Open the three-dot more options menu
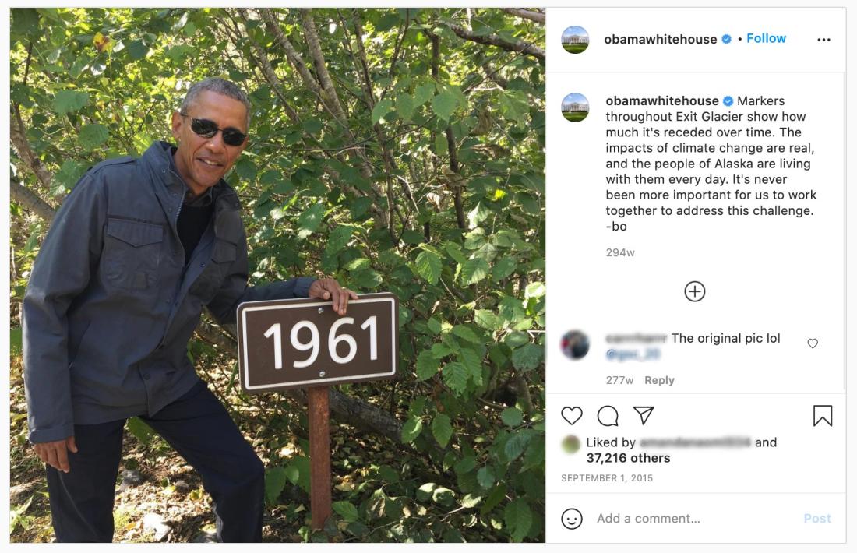 point(823,40)
